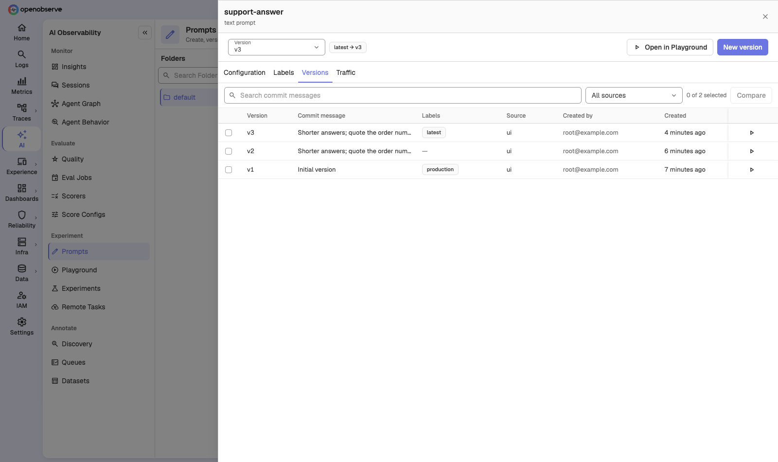Click the Search Folder input

(188, 75)
